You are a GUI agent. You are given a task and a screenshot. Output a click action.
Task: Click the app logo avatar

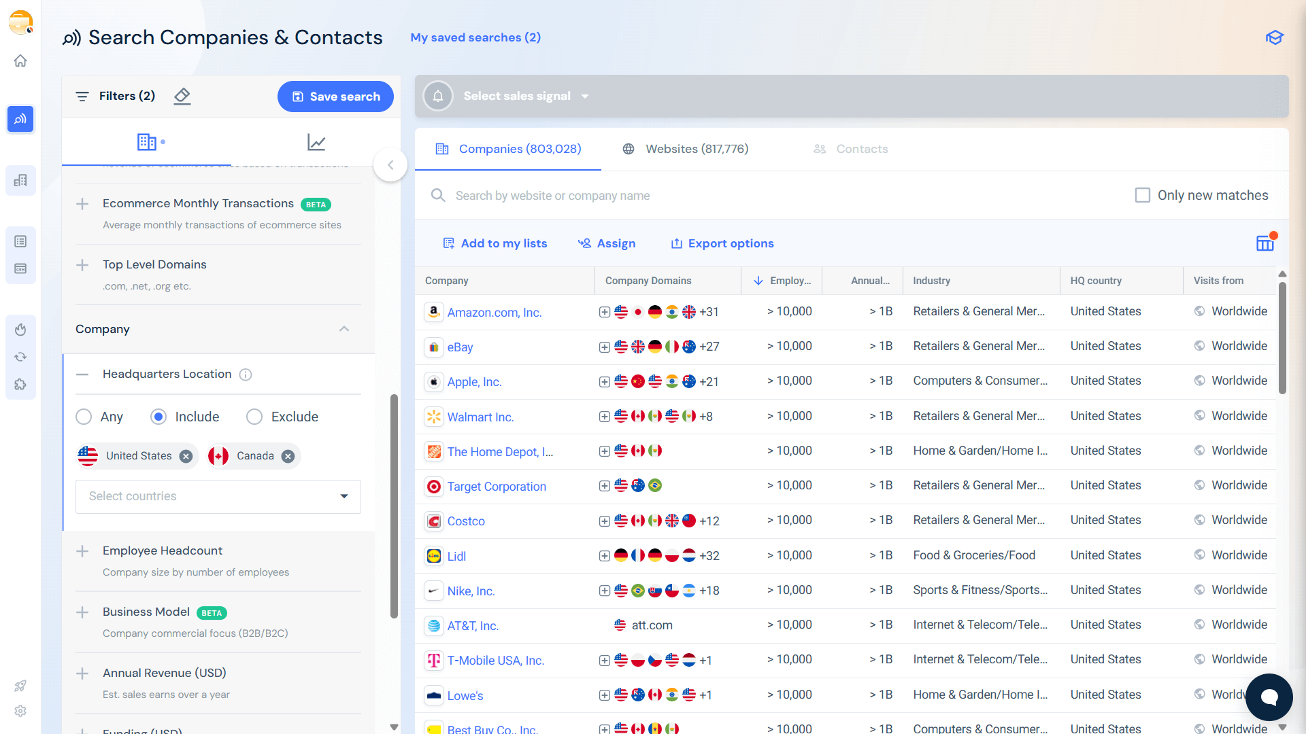tap(20, 22)
